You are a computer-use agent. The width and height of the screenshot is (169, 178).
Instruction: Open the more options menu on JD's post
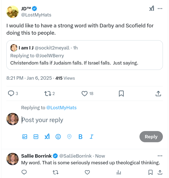click(x=160, y=9)
